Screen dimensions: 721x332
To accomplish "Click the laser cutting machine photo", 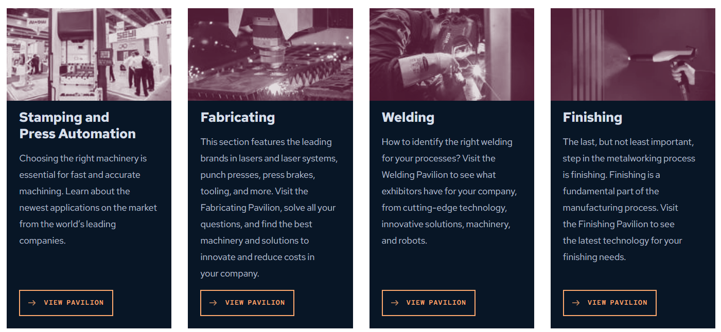I will [x=270, y=54].
